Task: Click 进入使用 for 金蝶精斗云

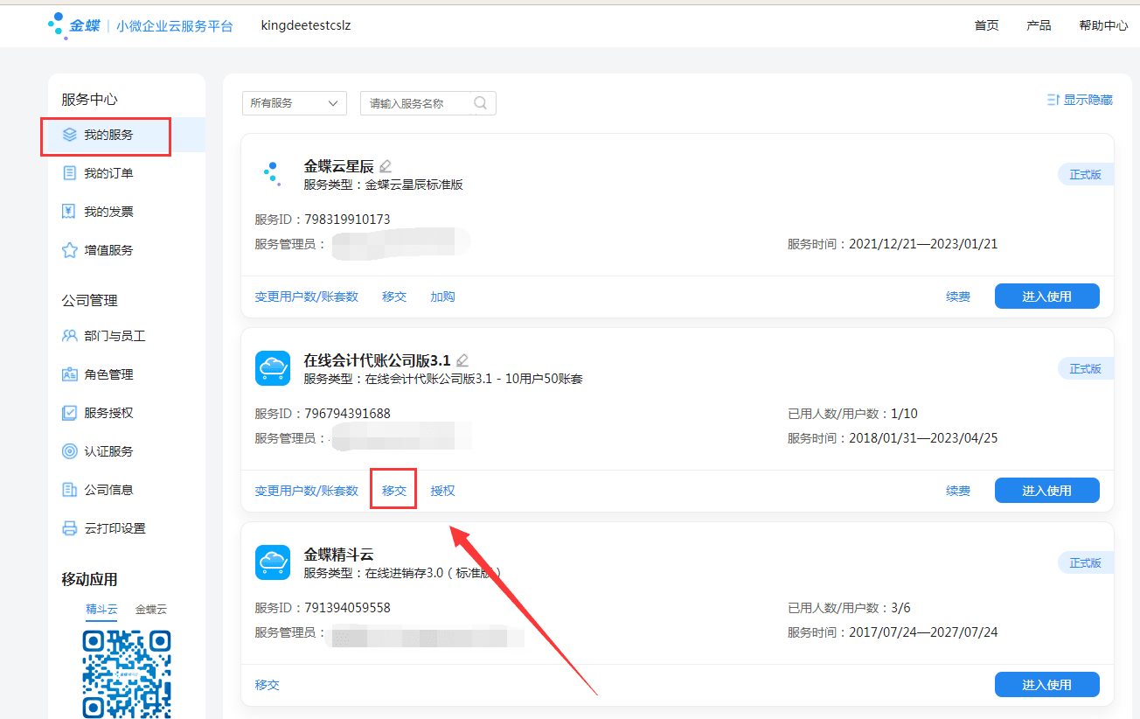Action: tap(1047, 685)
